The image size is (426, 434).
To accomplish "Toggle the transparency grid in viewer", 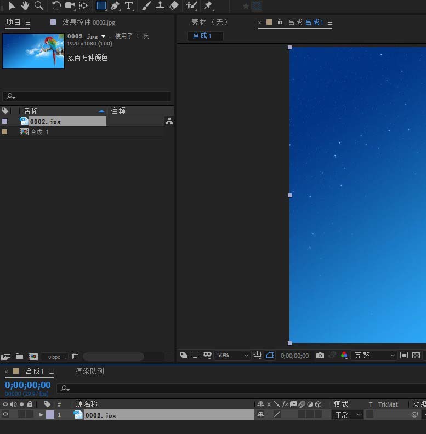I will click(416, 355).
